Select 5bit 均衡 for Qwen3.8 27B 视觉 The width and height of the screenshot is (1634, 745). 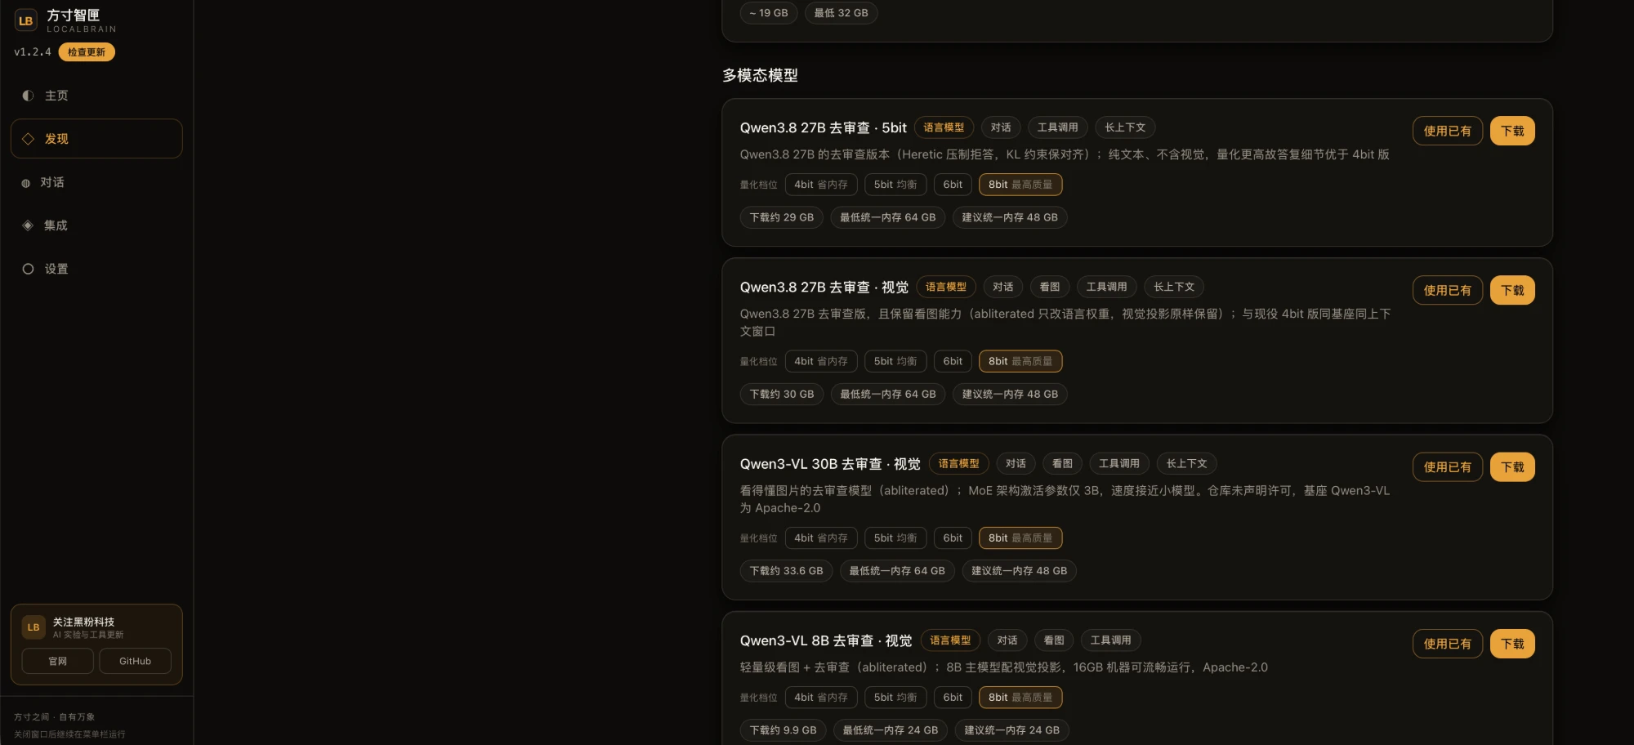(x=895, y=361)
